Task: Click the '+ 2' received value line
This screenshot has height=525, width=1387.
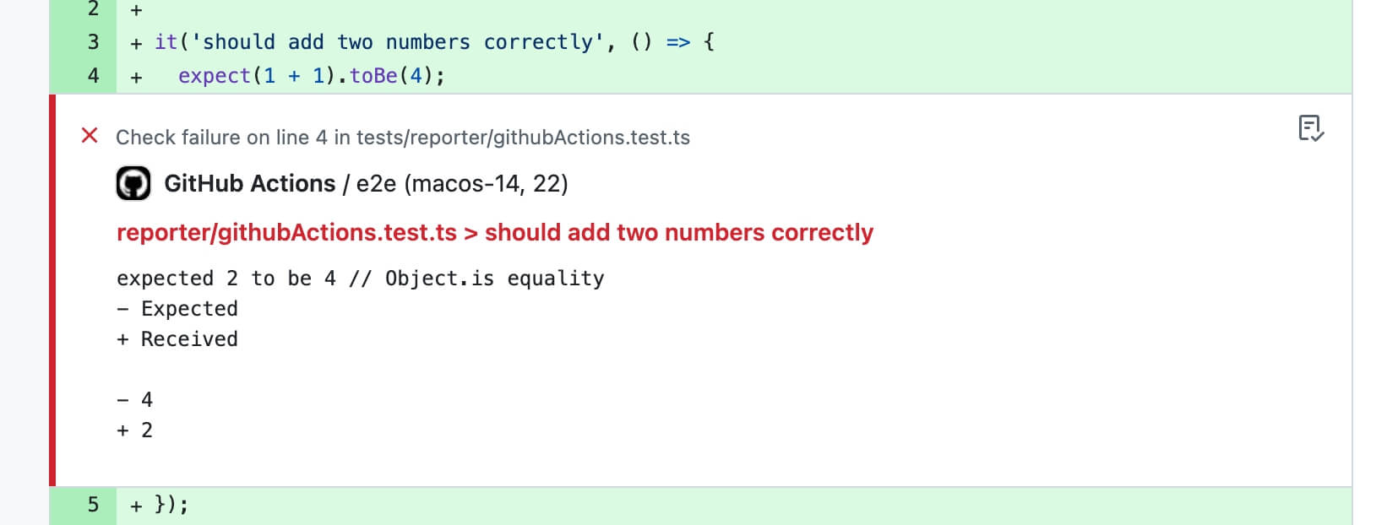Action: [135, 430]
